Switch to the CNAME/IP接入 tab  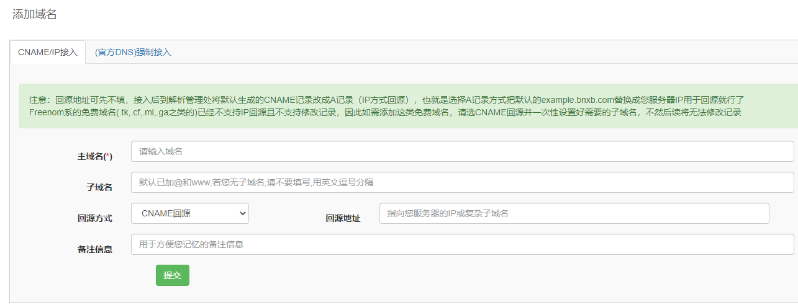48,52
